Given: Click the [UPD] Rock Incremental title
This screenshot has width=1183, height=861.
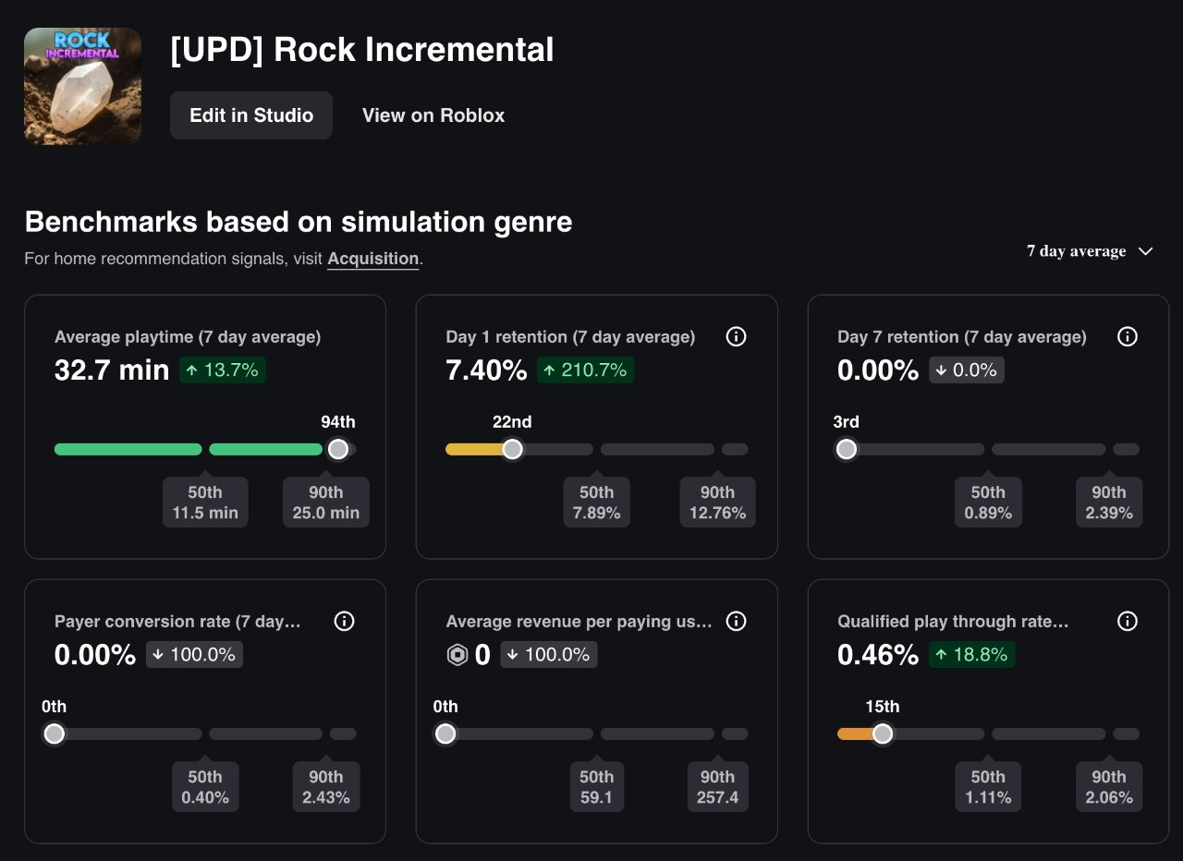Looking at the screenshot, I should pyautogui.click(x=362, y=50).
